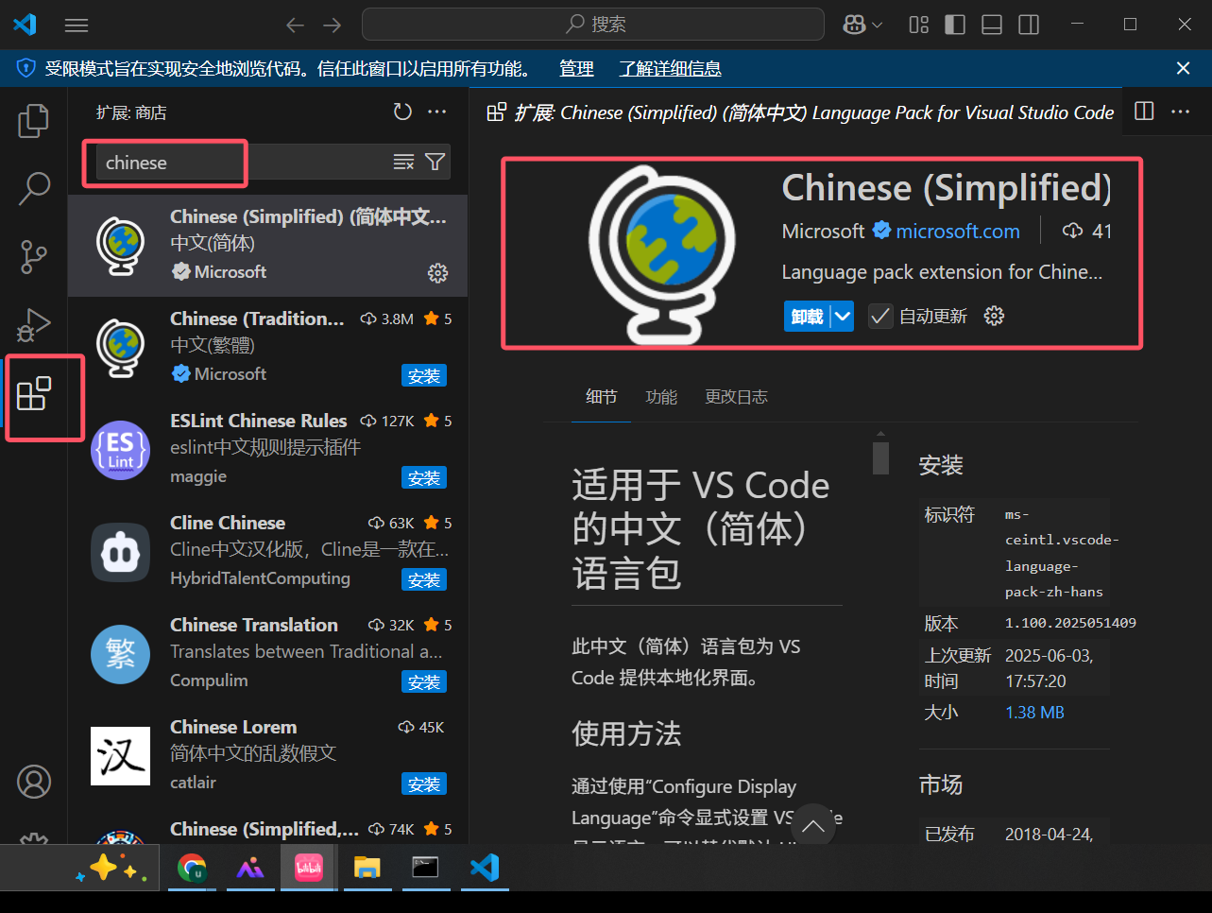Split the editor to the right
The width and height of the screenshot is (1212, 913).
pyautogui.click(x=1144, y=112)
